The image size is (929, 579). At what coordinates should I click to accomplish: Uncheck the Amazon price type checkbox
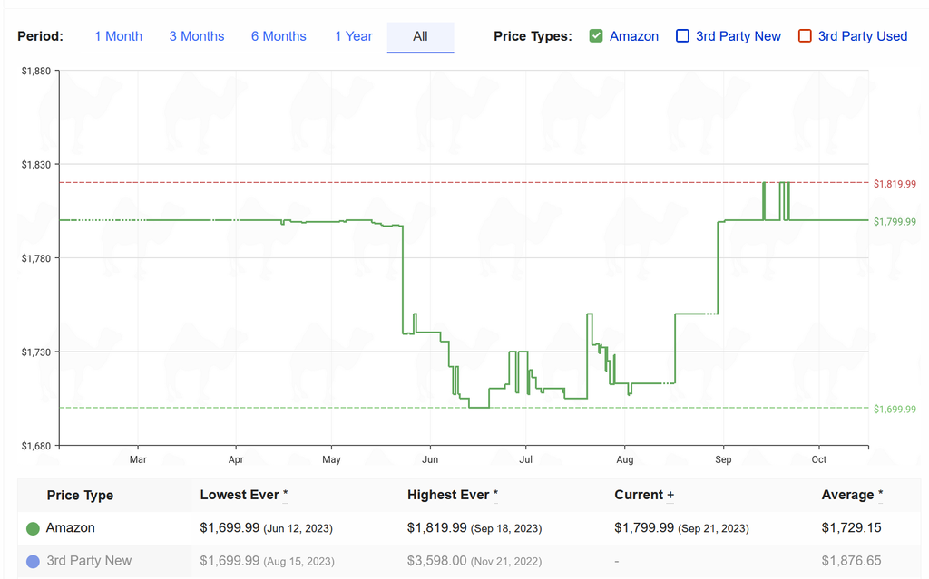tap(596, 36)
